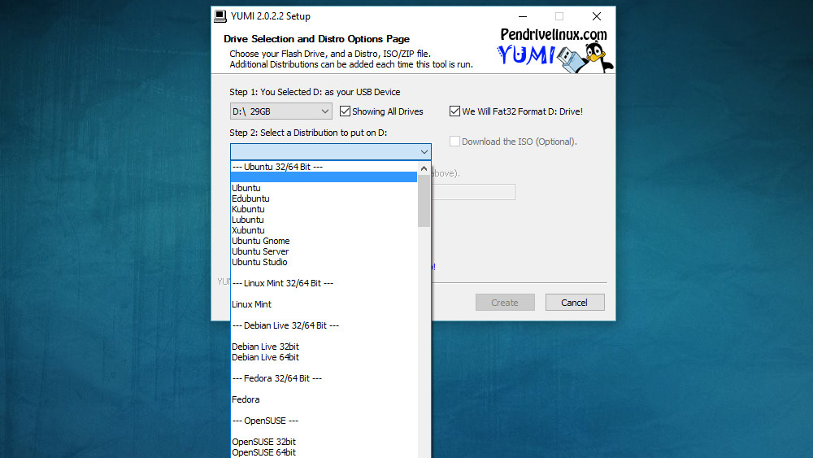
Task: Click the Cancel button
Action: [575, 303]
